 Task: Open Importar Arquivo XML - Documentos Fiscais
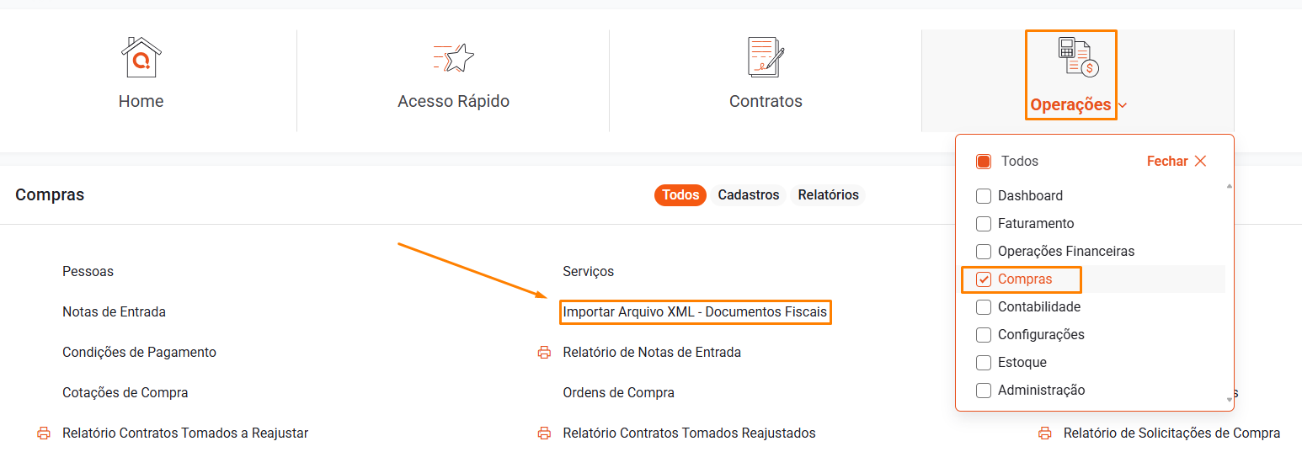coord(695,312)
